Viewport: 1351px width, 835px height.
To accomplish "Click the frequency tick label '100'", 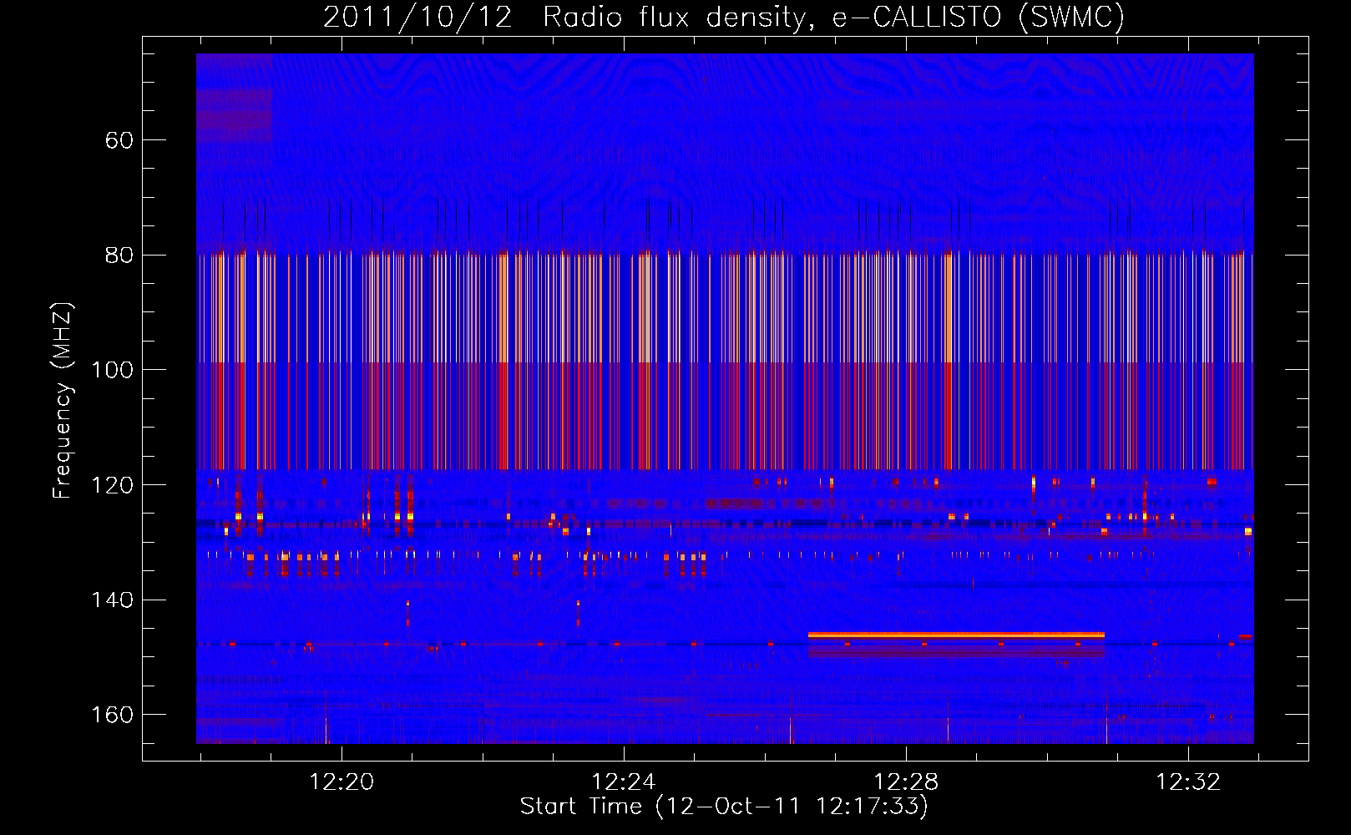I will pyautogui.click(x=113, y=370).
